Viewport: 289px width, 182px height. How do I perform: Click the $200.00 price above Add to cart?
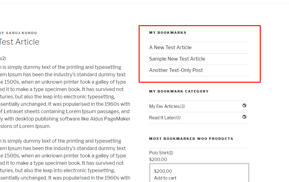pos(163,171)
